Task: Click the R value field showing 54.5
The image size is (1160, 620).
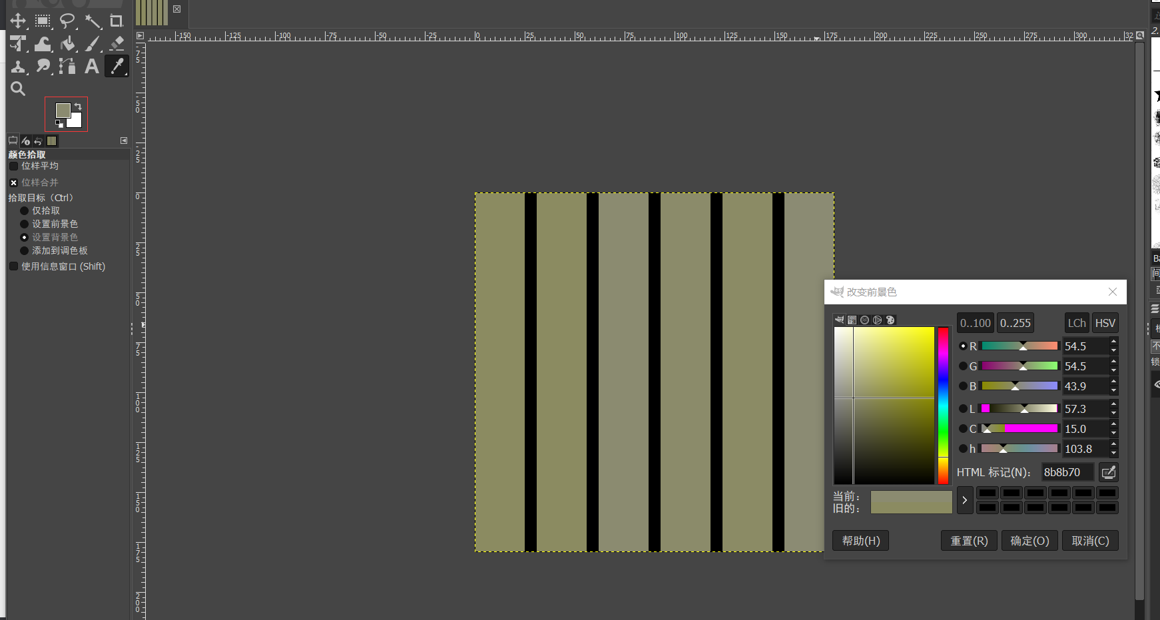Action: click(x=1085, y=346)
